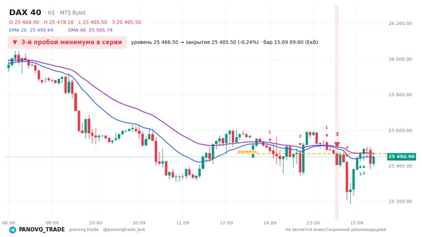Click the 10.09 date axis label
The width and height of the screenshot is (422, 237).
coord(139,223)
